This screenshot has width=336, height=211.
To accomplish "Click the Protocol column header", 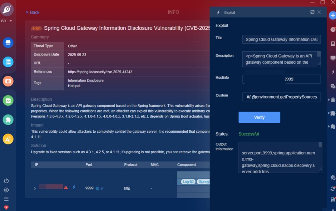I will click(x=131, y=165).
